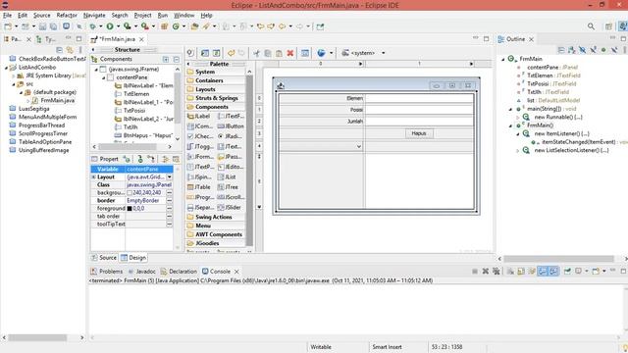628x353 pixels.
Task: Collapse the ListAndCombo project node
Action: coord(6,68)
